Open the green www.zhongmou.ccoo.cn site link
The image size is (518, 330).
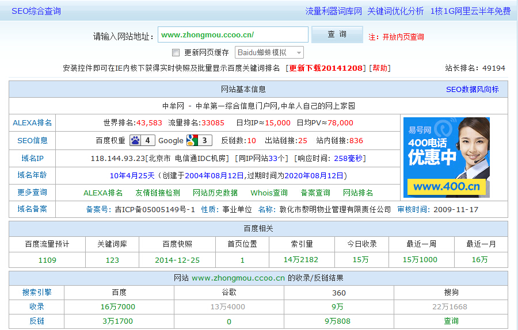click(x=238, y=278)
